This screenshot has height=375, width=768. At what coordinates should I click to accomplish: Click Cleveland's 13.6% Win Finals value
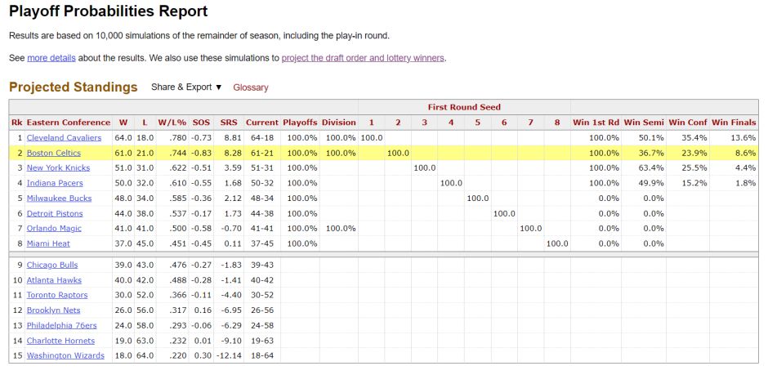pyautogui.click(x=743, y=137)
